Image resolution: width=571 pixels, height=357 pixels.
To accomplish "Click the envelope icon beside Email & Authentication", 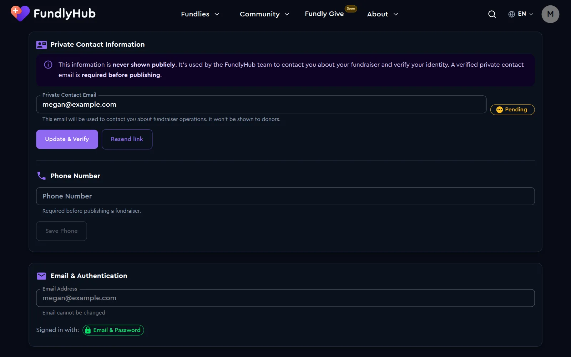I will [41, 276].
